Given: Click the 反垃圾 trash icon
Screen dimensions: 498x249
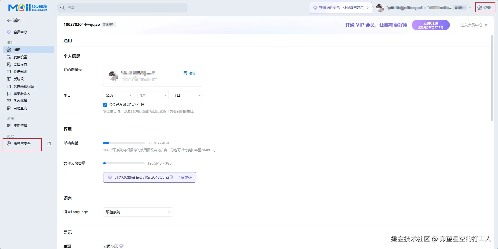Looking at the screenshot, I should pos(9,79).
